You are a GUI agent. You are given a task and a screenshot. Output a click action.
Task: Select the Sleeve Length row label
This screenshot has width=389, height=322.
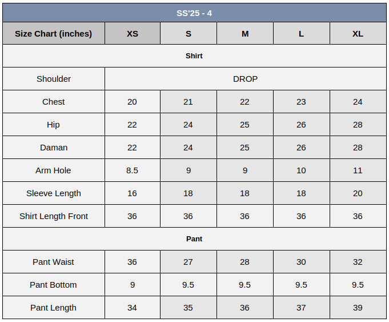tap(54, 193)
